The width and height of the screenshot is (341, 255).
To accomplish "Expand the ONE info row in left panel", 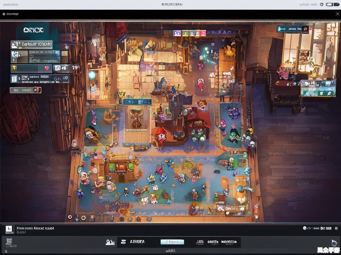I will (40, 79).
